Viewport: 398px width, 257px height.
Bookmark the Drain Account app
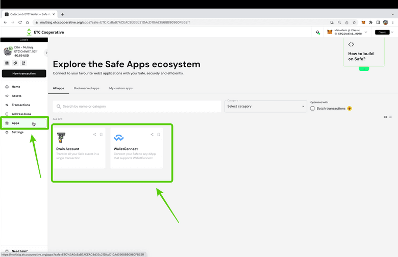101,135
